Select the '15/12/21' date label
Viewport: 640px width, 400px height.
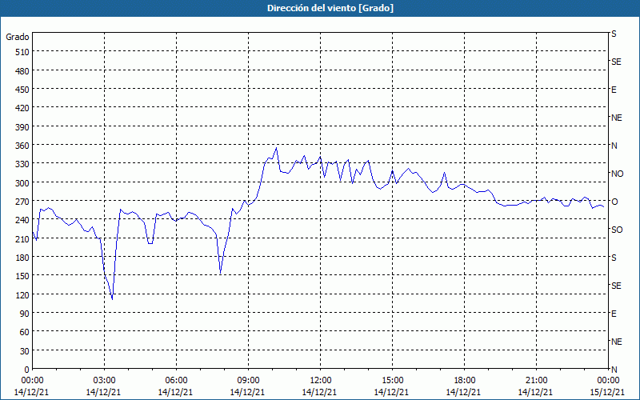tap(608, 392)
